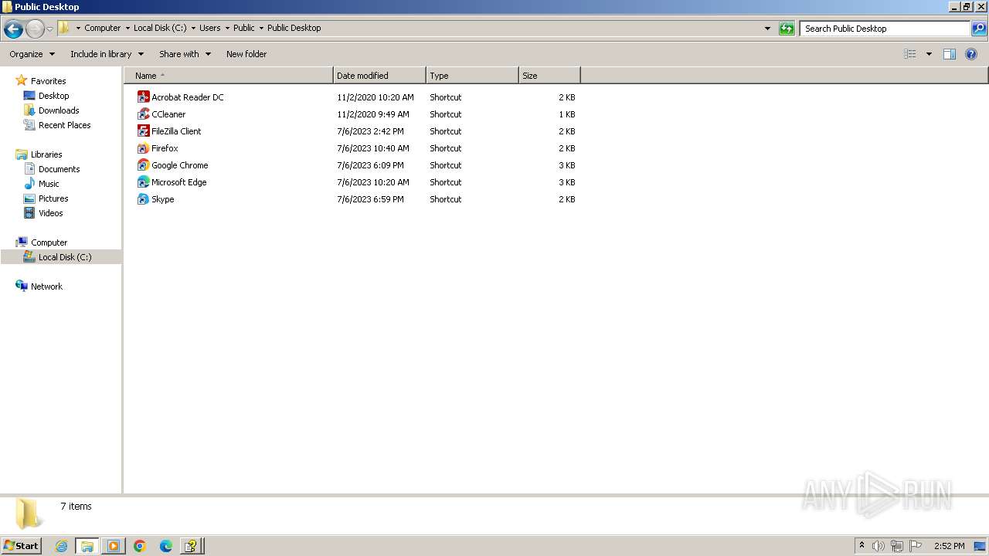Select the Google Chrome shortcut icon
Screen dimensions: 989x556
tap(143, 165)
